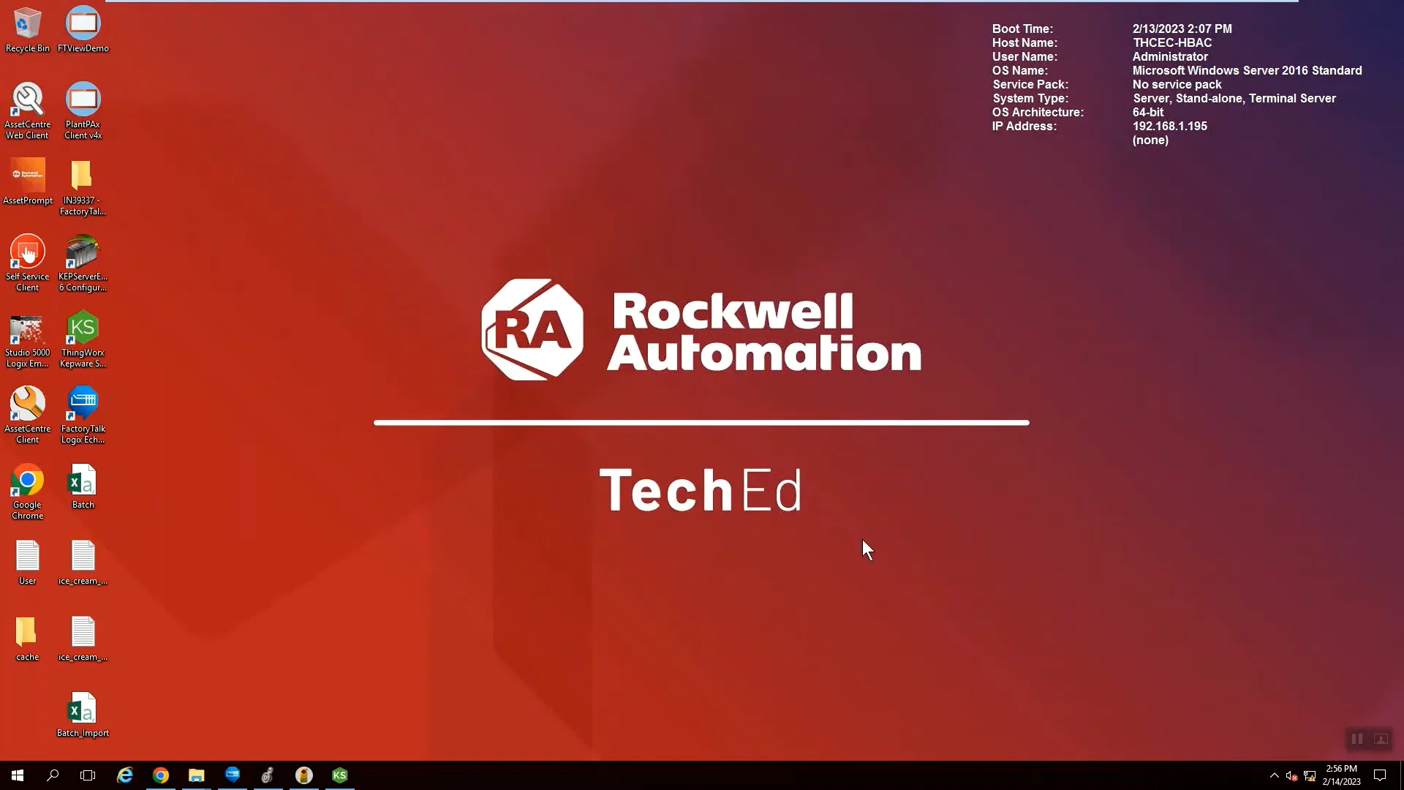Open the Windows Start menu
The height and width of the screenshot is (790, 1404).
pos(18,775)
